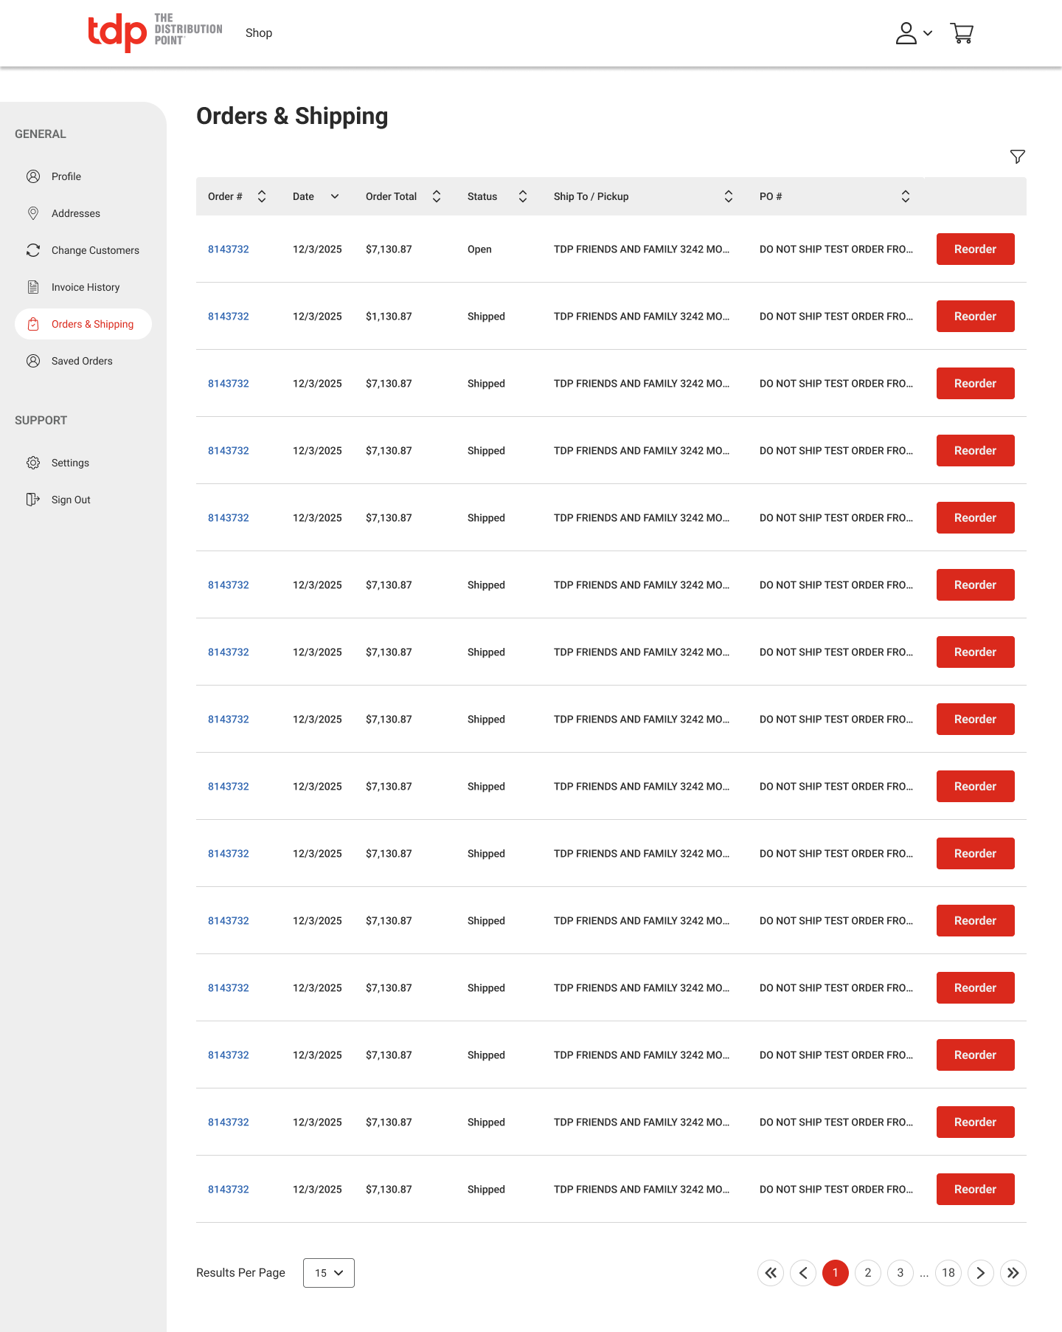This screenshot has width=1062, height=1332.
Task: Jump to last page with double-right arrows
Action: [1013, 1272]
